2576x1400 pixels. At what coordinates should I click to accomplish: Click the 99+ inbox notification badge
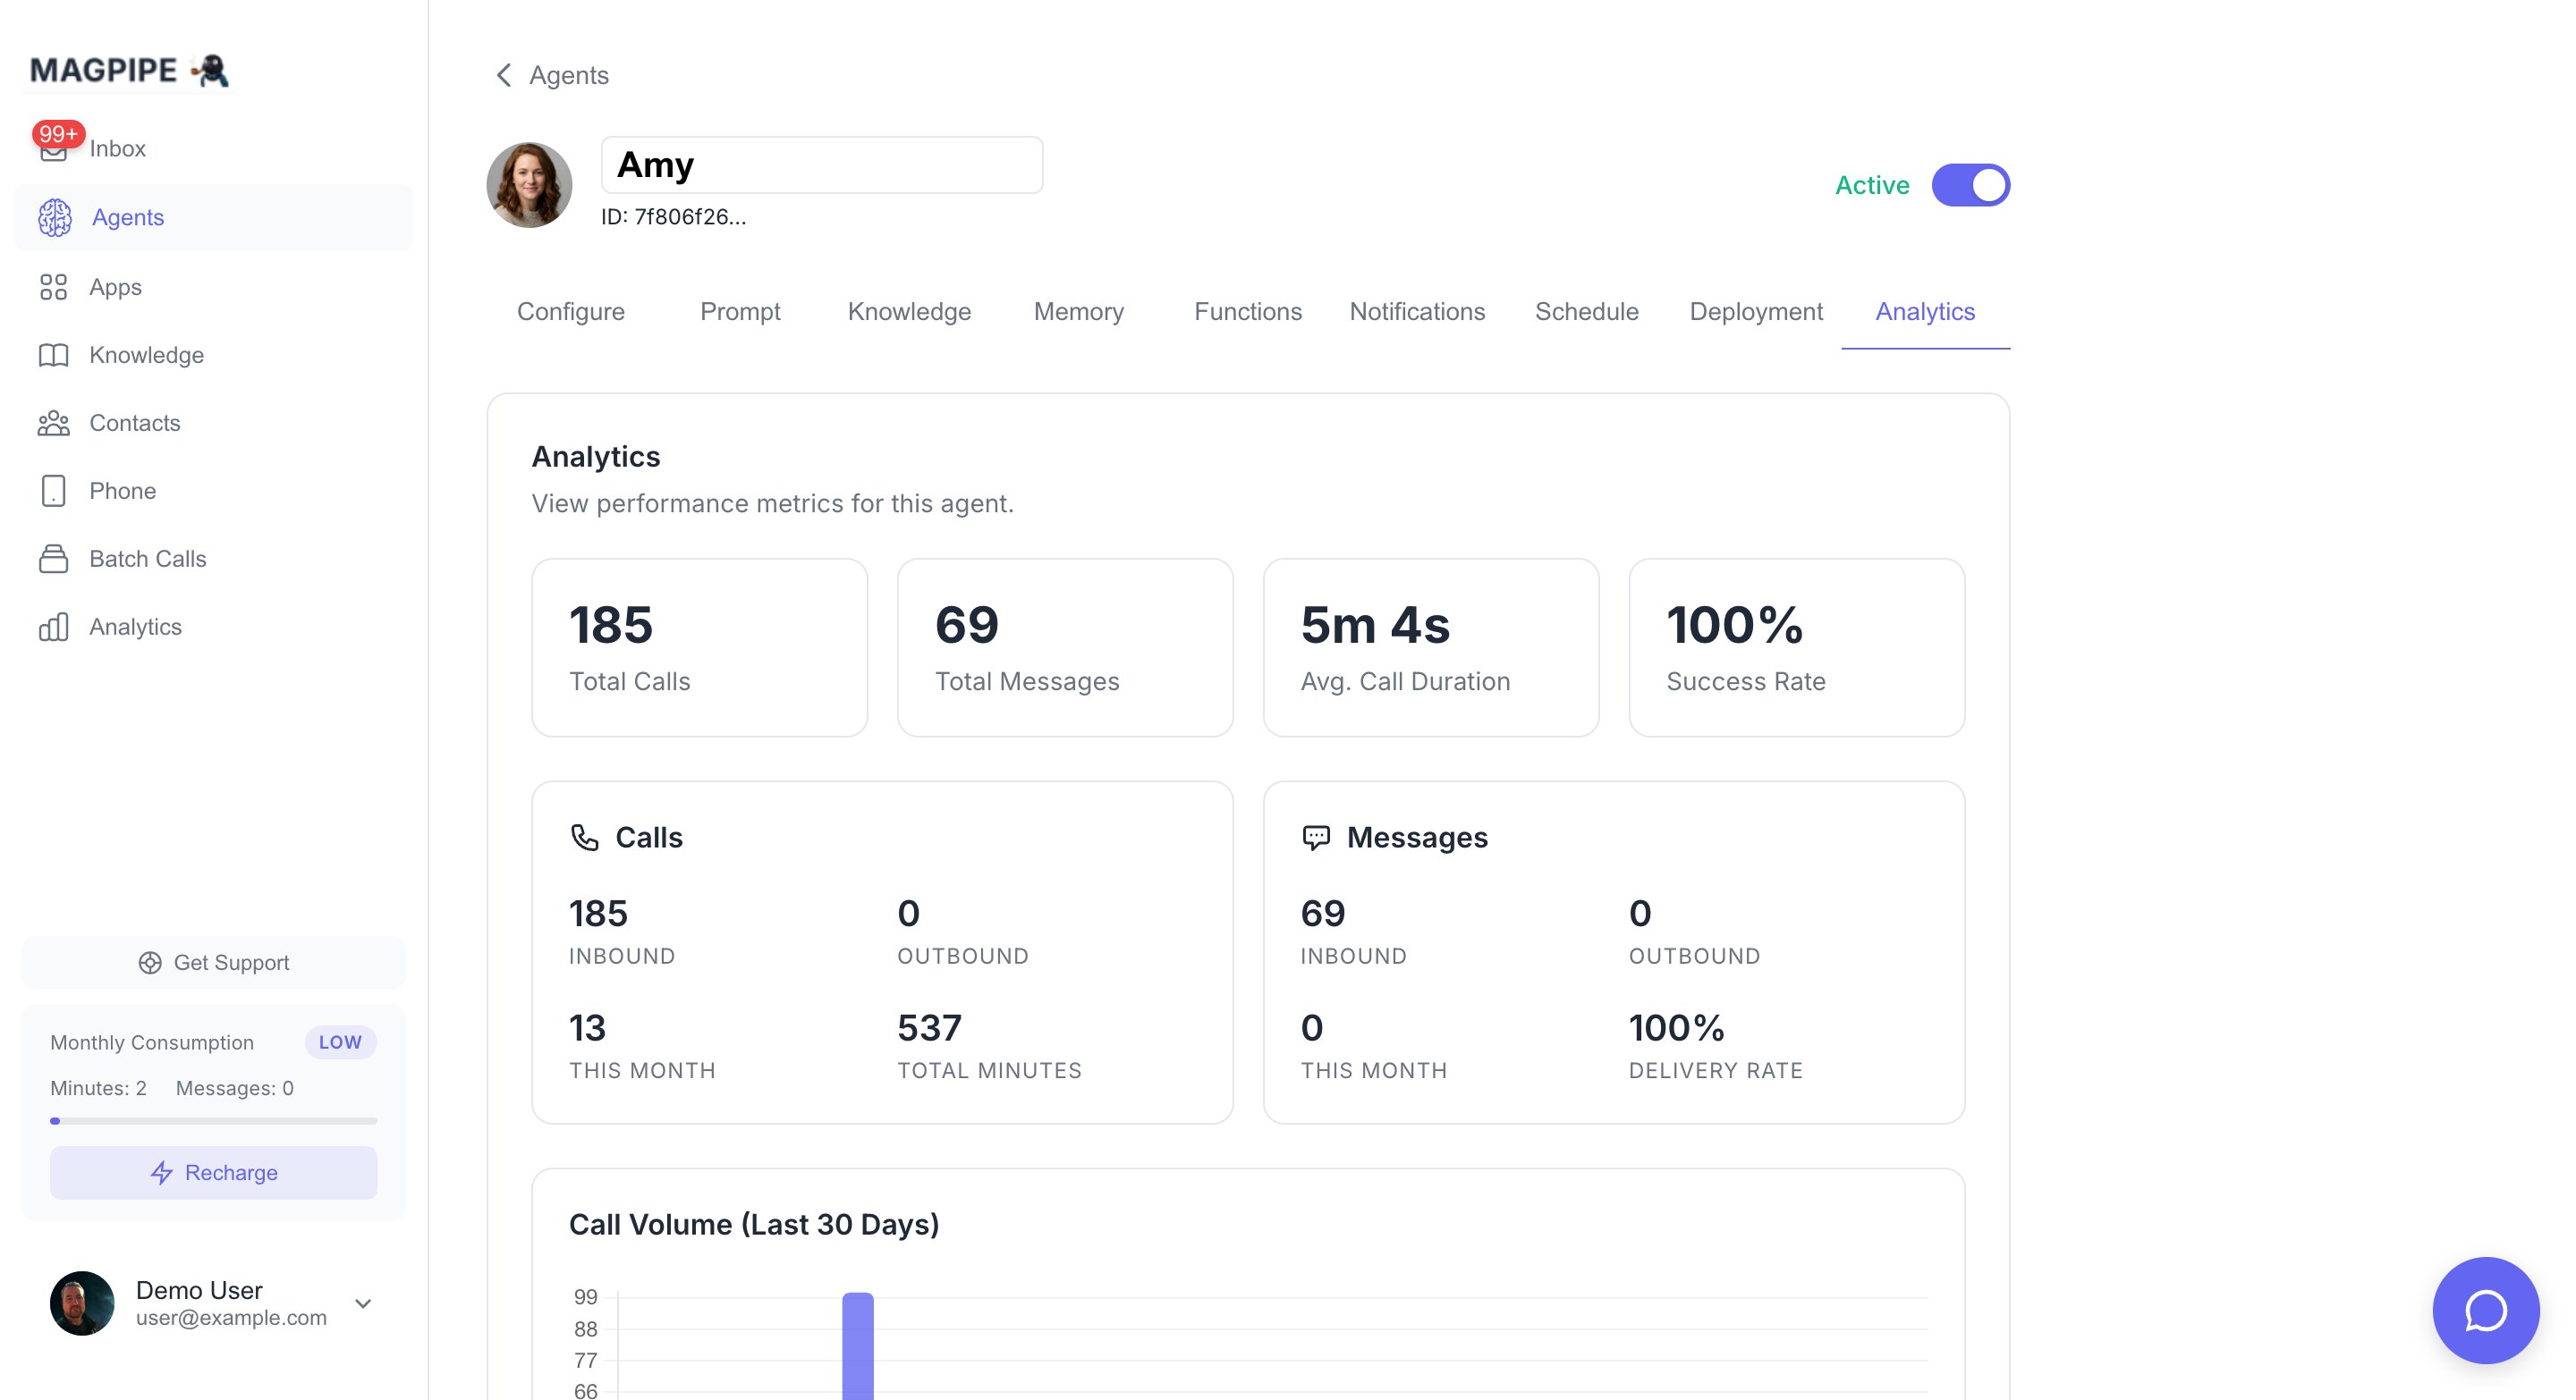tap(58, 134)
